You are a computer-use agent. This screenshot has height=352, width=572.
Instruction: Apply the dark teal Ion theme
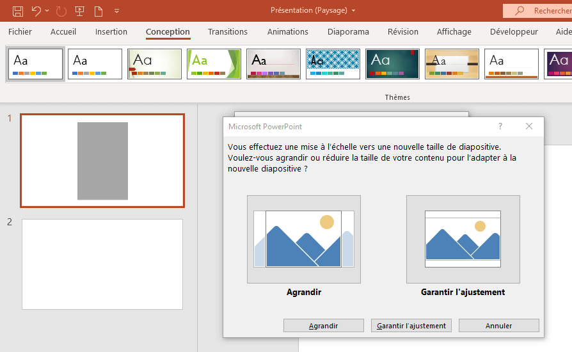click(x=392, y=64)
